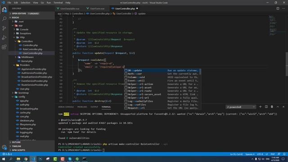
Task: Expand the Middleware folder
Action: click(31, 57)
